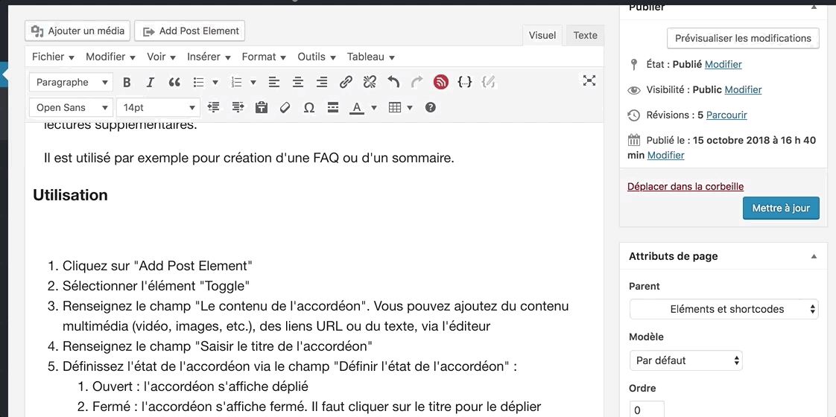Open the Insérer menu
Image resolution: width=836 pixels, height=417 pixels.
210,57
